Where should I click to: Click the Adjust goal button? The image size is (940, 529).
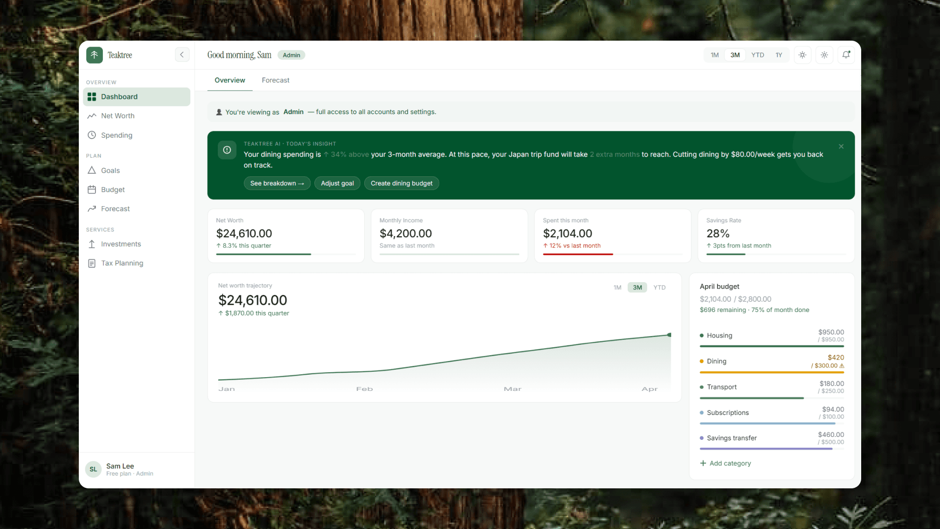tap(337, 183)
